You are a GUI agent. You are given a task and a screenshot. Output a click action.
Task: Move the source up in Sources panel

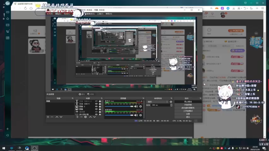coord(90,117)
